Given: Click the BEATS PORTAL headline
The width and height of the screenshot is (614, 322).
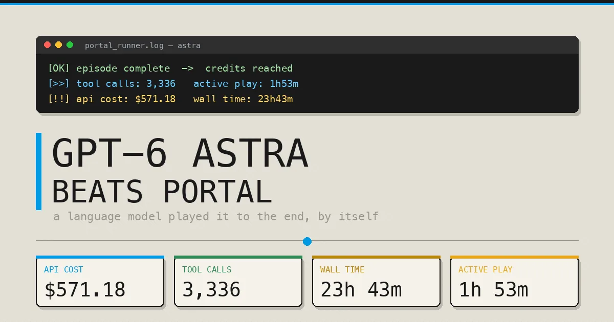Looking at the screenshot, I should (x=162, y=192).
